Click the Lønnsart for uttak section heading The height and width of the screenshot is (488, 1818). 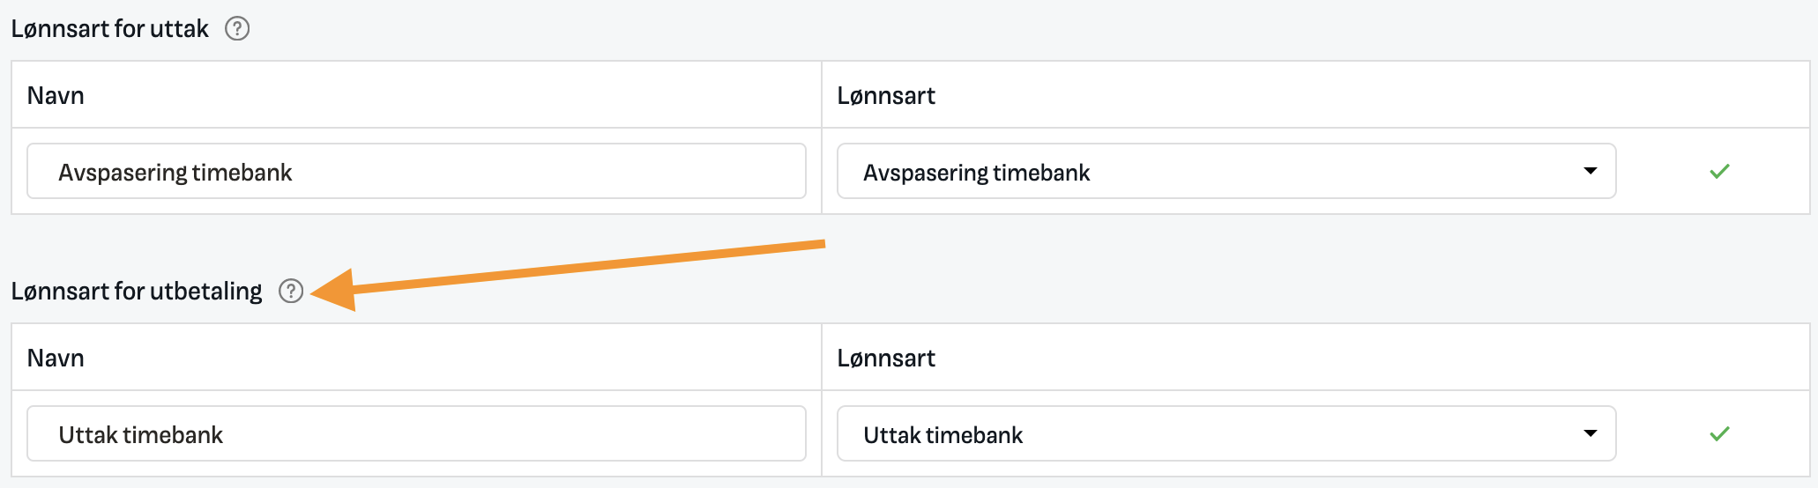point(110,29)
